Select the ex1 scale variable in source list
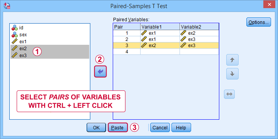Screen dimensions: 278x139 click(x=50, y=41)
